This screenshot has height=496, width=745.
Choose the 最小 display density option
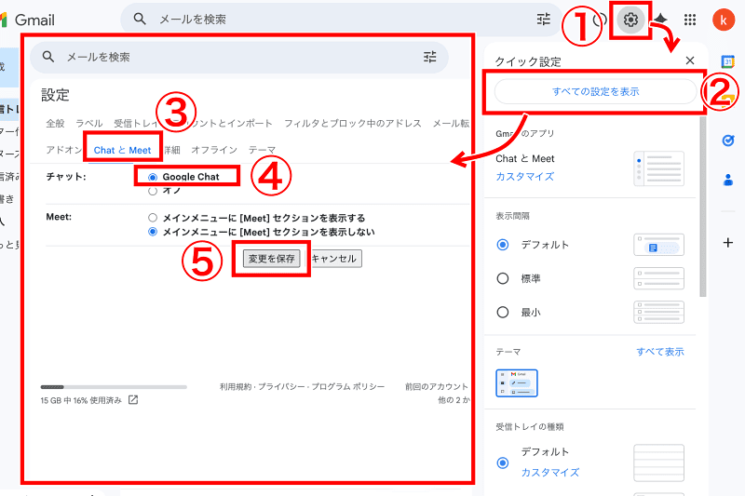click(503, 312)
